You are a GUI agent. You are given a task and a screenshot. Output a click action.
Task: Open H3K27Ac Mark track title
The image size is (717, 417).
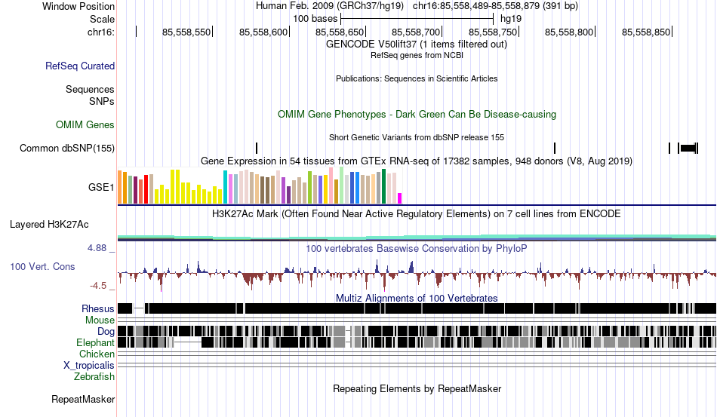(417, 213)
